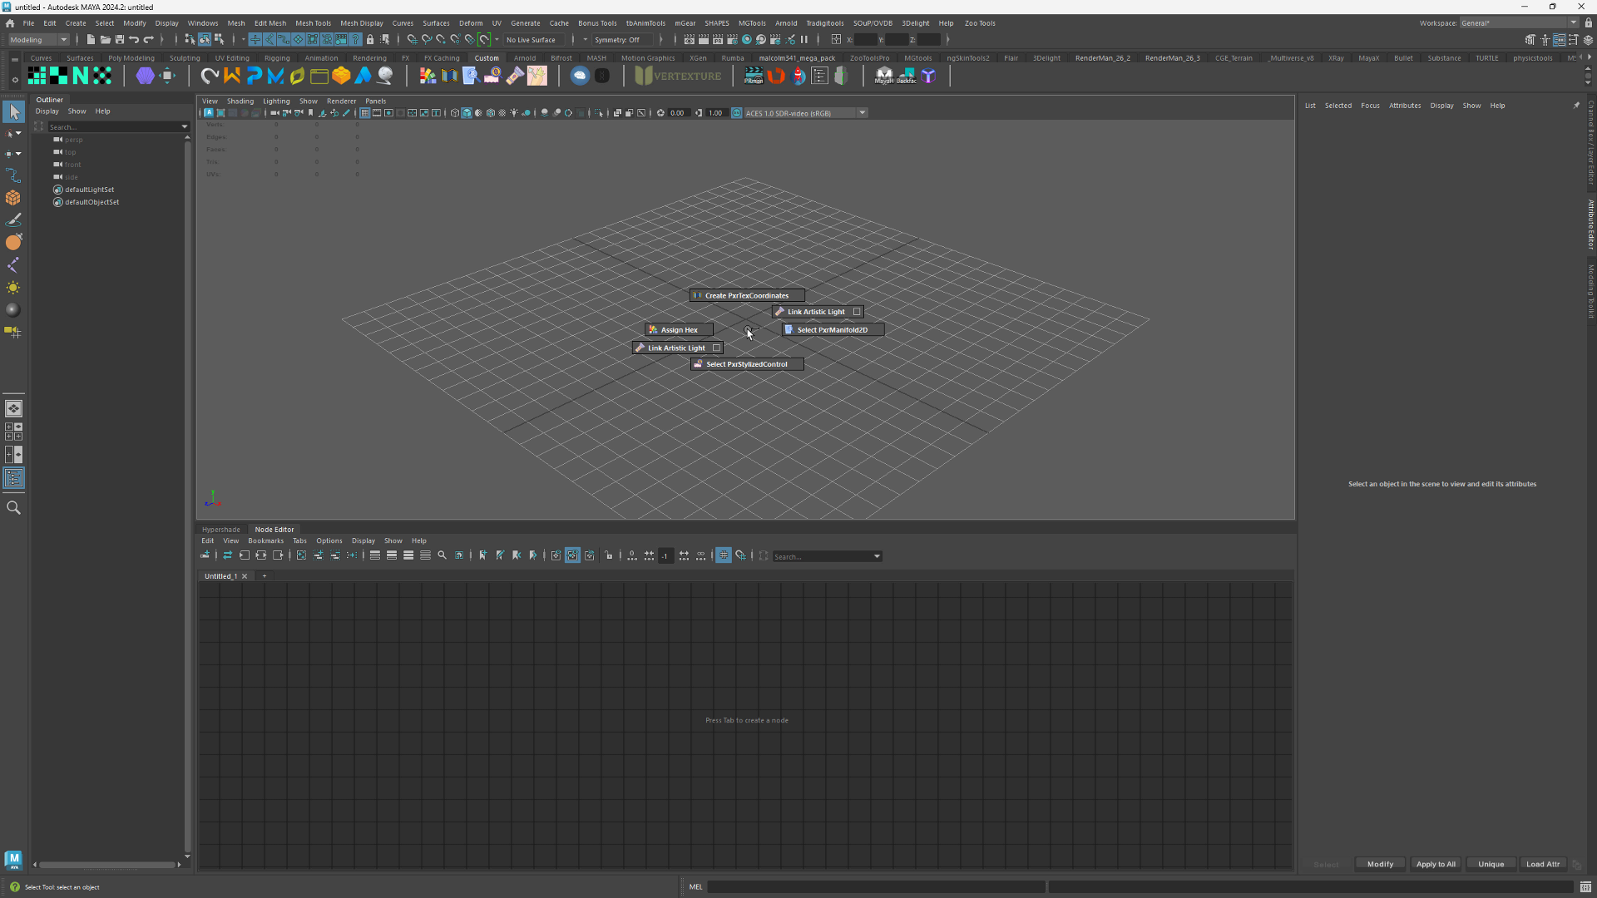Viewport: 1597px width, 898px height.
Task: Click the PRman shelf button
Action: 754,76
